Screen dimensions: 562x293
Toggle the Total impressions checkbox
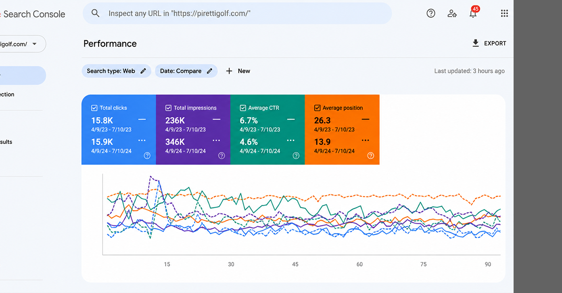click(169, 108)
